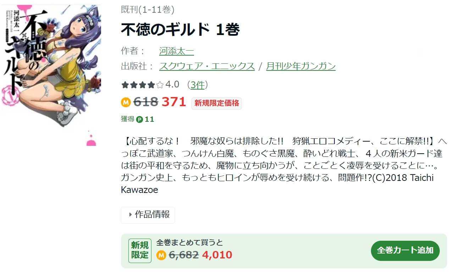Image resolution: width=455 pixels, height=274 pixels.
Task: Open publisher スクウェア・エニックス link
Action: pos(207,66)
